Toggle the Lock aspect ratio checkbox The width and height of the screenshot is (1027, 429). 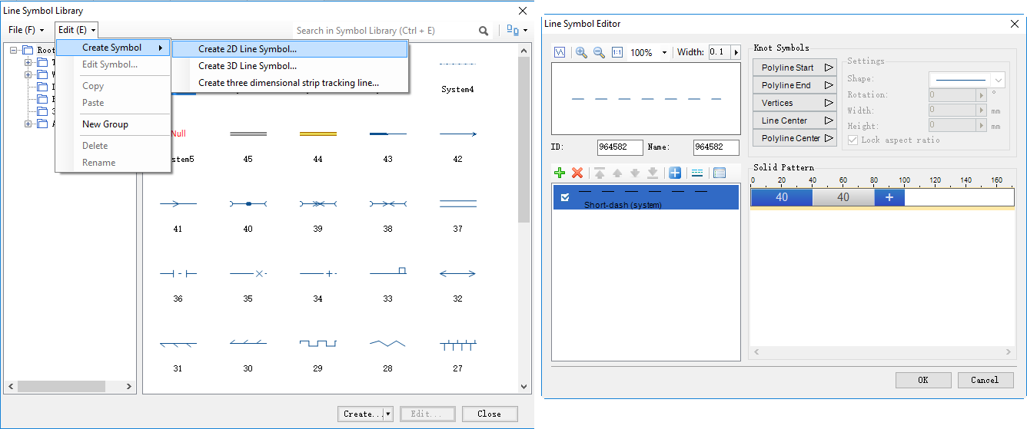pyautogui.click(x=853, y=140)
